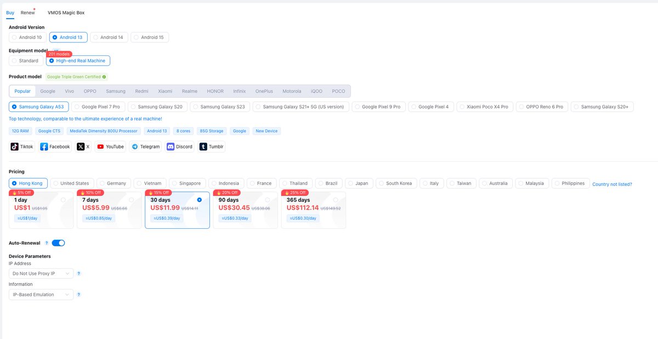The height and width of the screenshot is (339, 658).
Task: Click the YouTube app icon
Action: [x=100, y=146]
